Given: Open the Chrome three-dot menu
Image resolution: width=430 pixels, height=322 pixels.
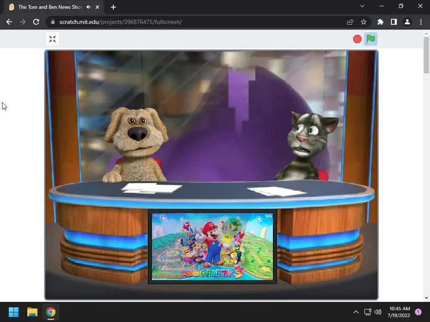Looking at the screenshot, I should [421, 22].
